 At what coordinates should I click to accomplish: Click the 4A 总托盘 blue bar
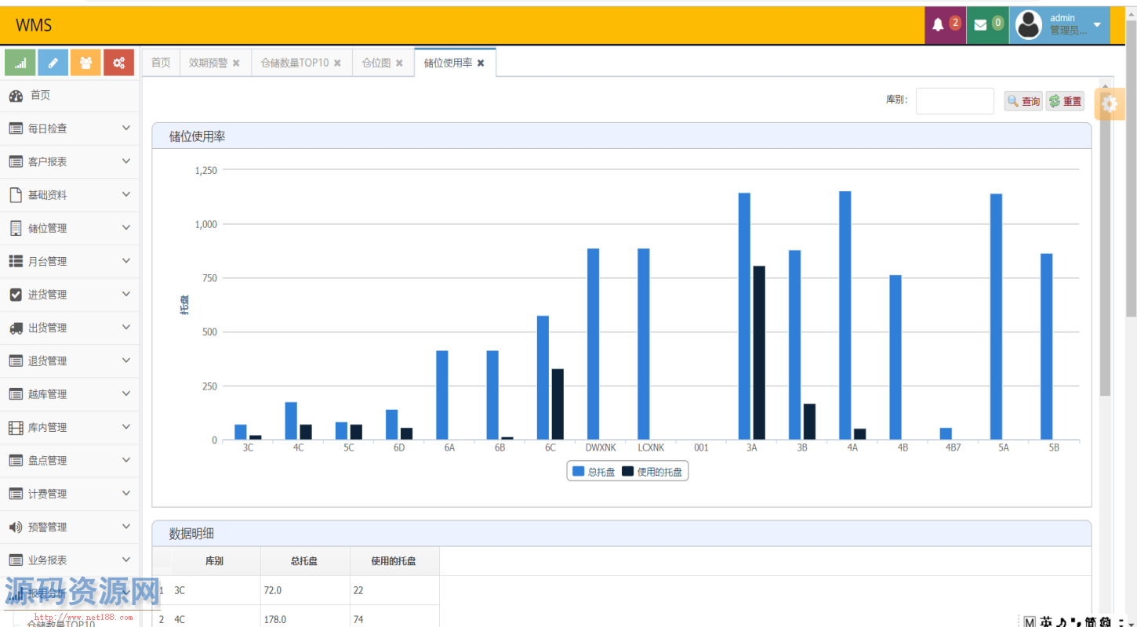coord(845,315)
